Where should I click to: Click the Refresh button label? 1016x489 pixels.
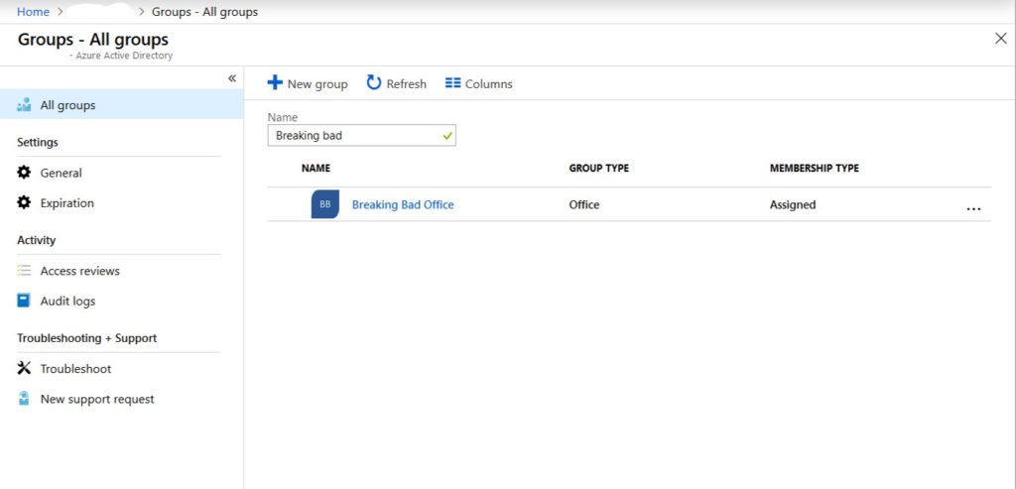pyautogui.click(x=406, y=84)
